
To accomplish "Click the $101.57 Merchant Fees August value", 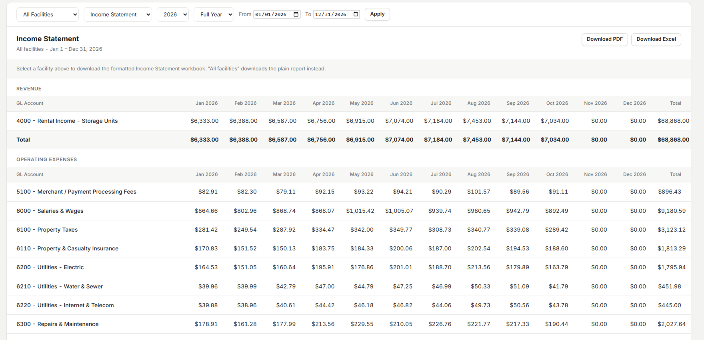I will 478,192.
